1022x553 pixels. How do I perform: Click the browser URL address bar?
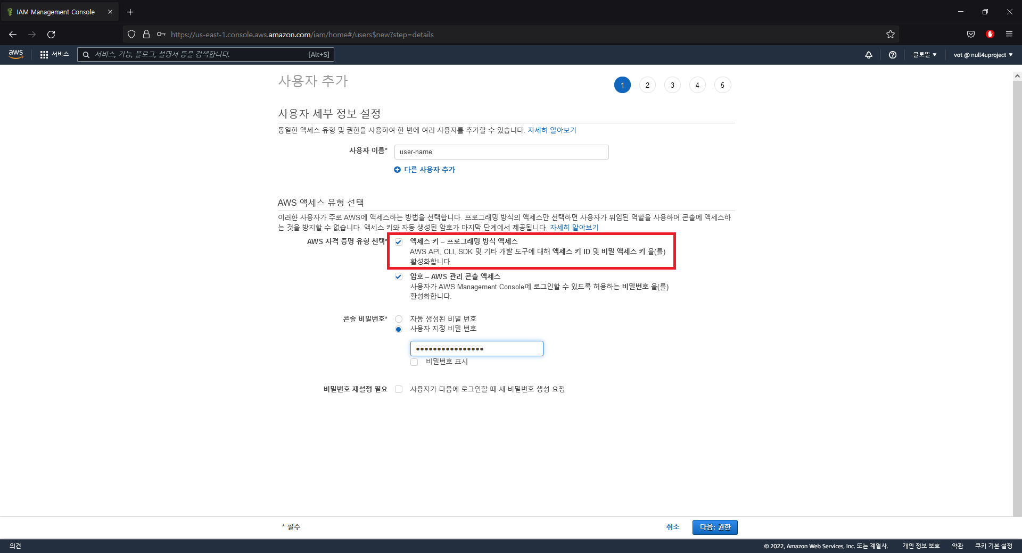(511, 35)
